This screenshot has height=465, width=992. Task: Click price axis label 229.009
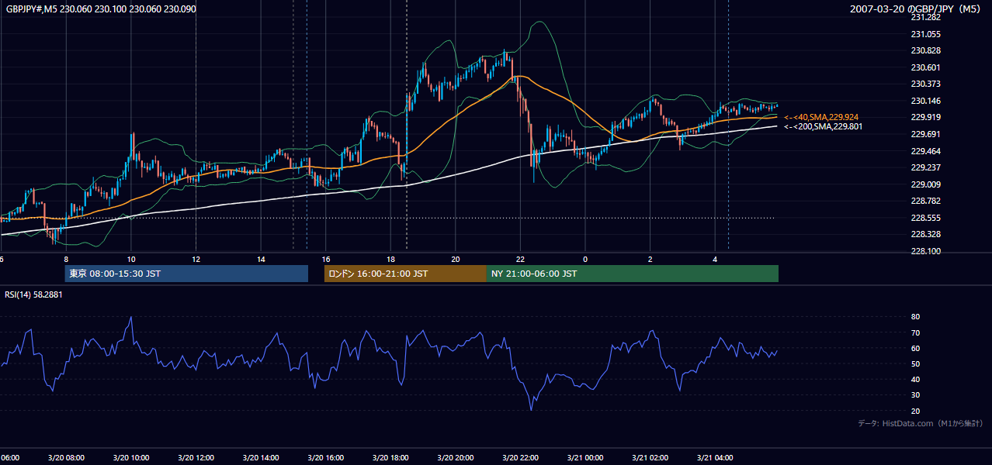pyautogui.click(x=926, y=184)
